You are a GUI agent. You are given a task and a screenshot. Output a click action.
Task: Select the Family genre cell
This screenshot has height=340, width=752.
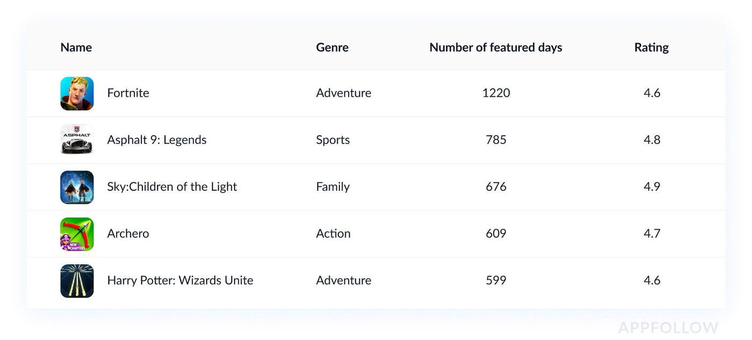(x=332, y=186)
